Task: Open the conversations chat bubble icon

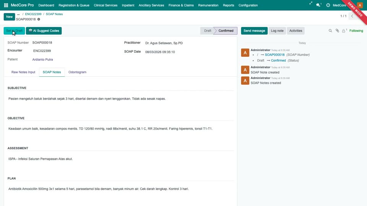Action: (x=318, y=5)
